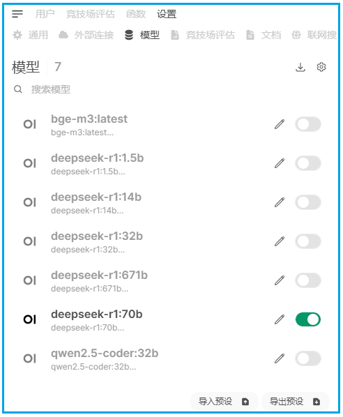Click the download models icon
Screen dimensions: 343x417
pyautogui.click(x=300, y=67)
